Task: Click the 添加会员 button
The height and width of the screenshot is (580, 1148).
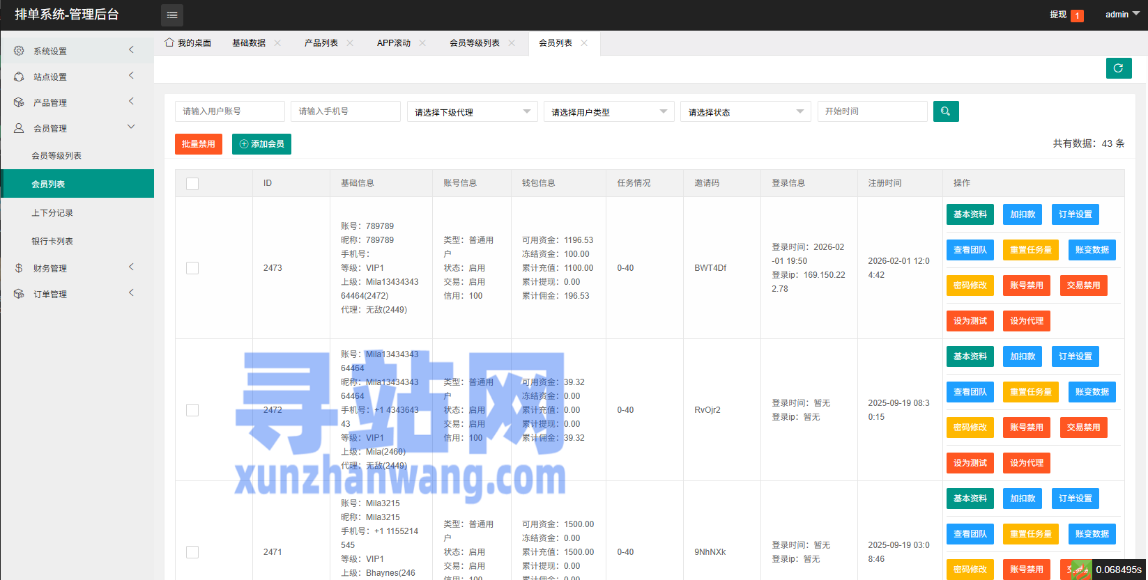Action: (261, 144)
